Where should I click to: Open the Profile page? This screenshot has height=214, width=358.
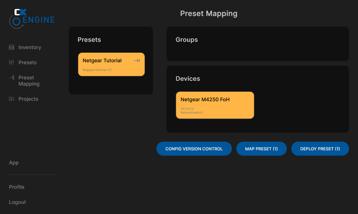click(x=17, y=187)
